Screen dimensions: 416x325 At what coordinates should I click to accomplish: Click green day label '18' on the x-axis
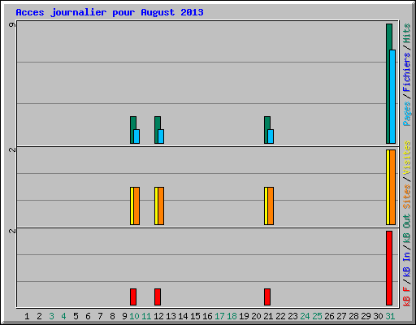pos(232,316)
